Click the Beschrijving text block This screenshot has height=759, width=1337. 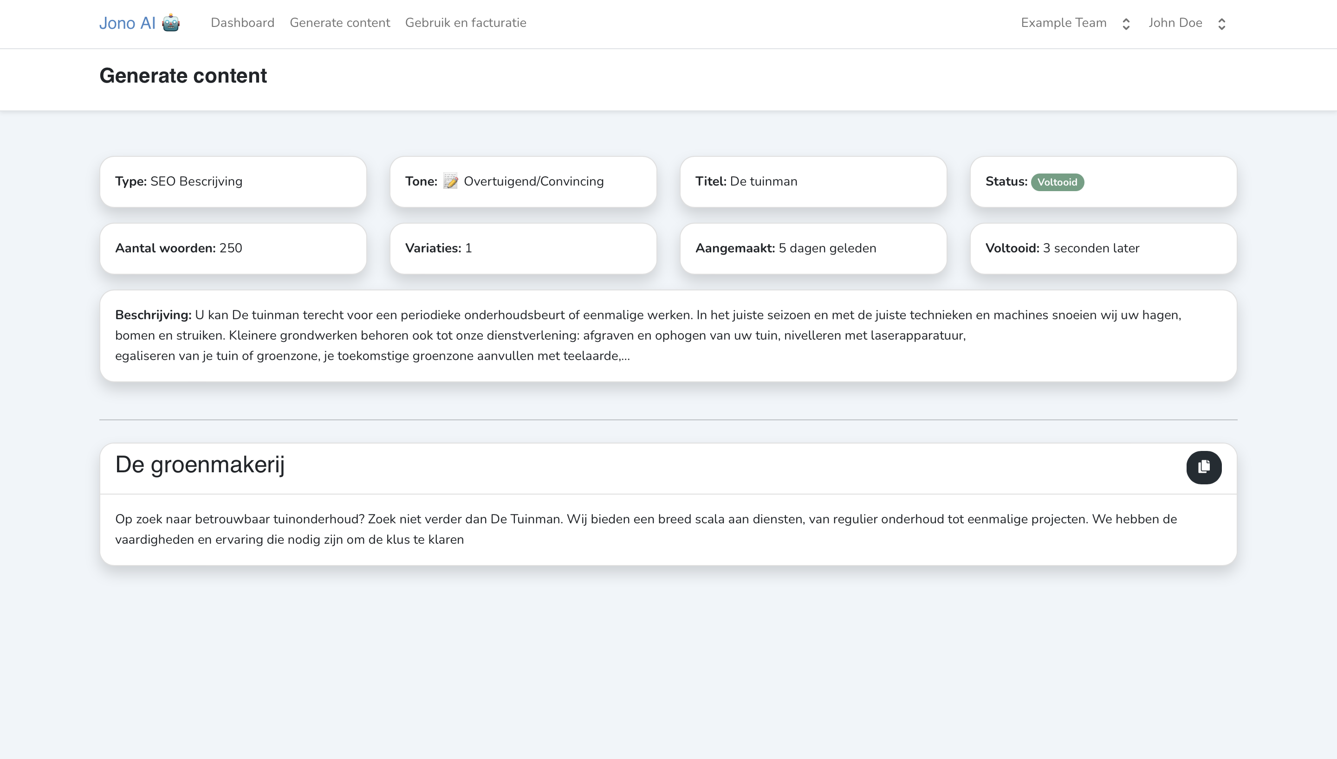[668, 335]
